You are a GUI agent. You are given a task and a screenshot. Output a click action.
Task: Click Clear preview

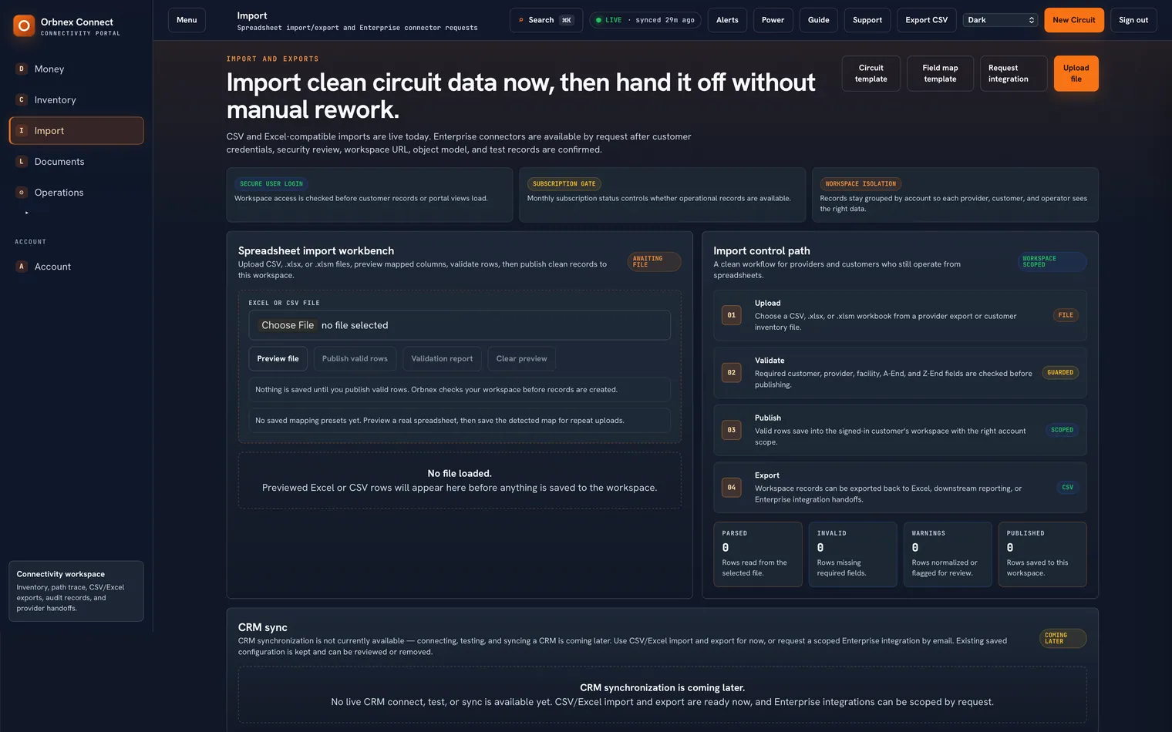522,358
